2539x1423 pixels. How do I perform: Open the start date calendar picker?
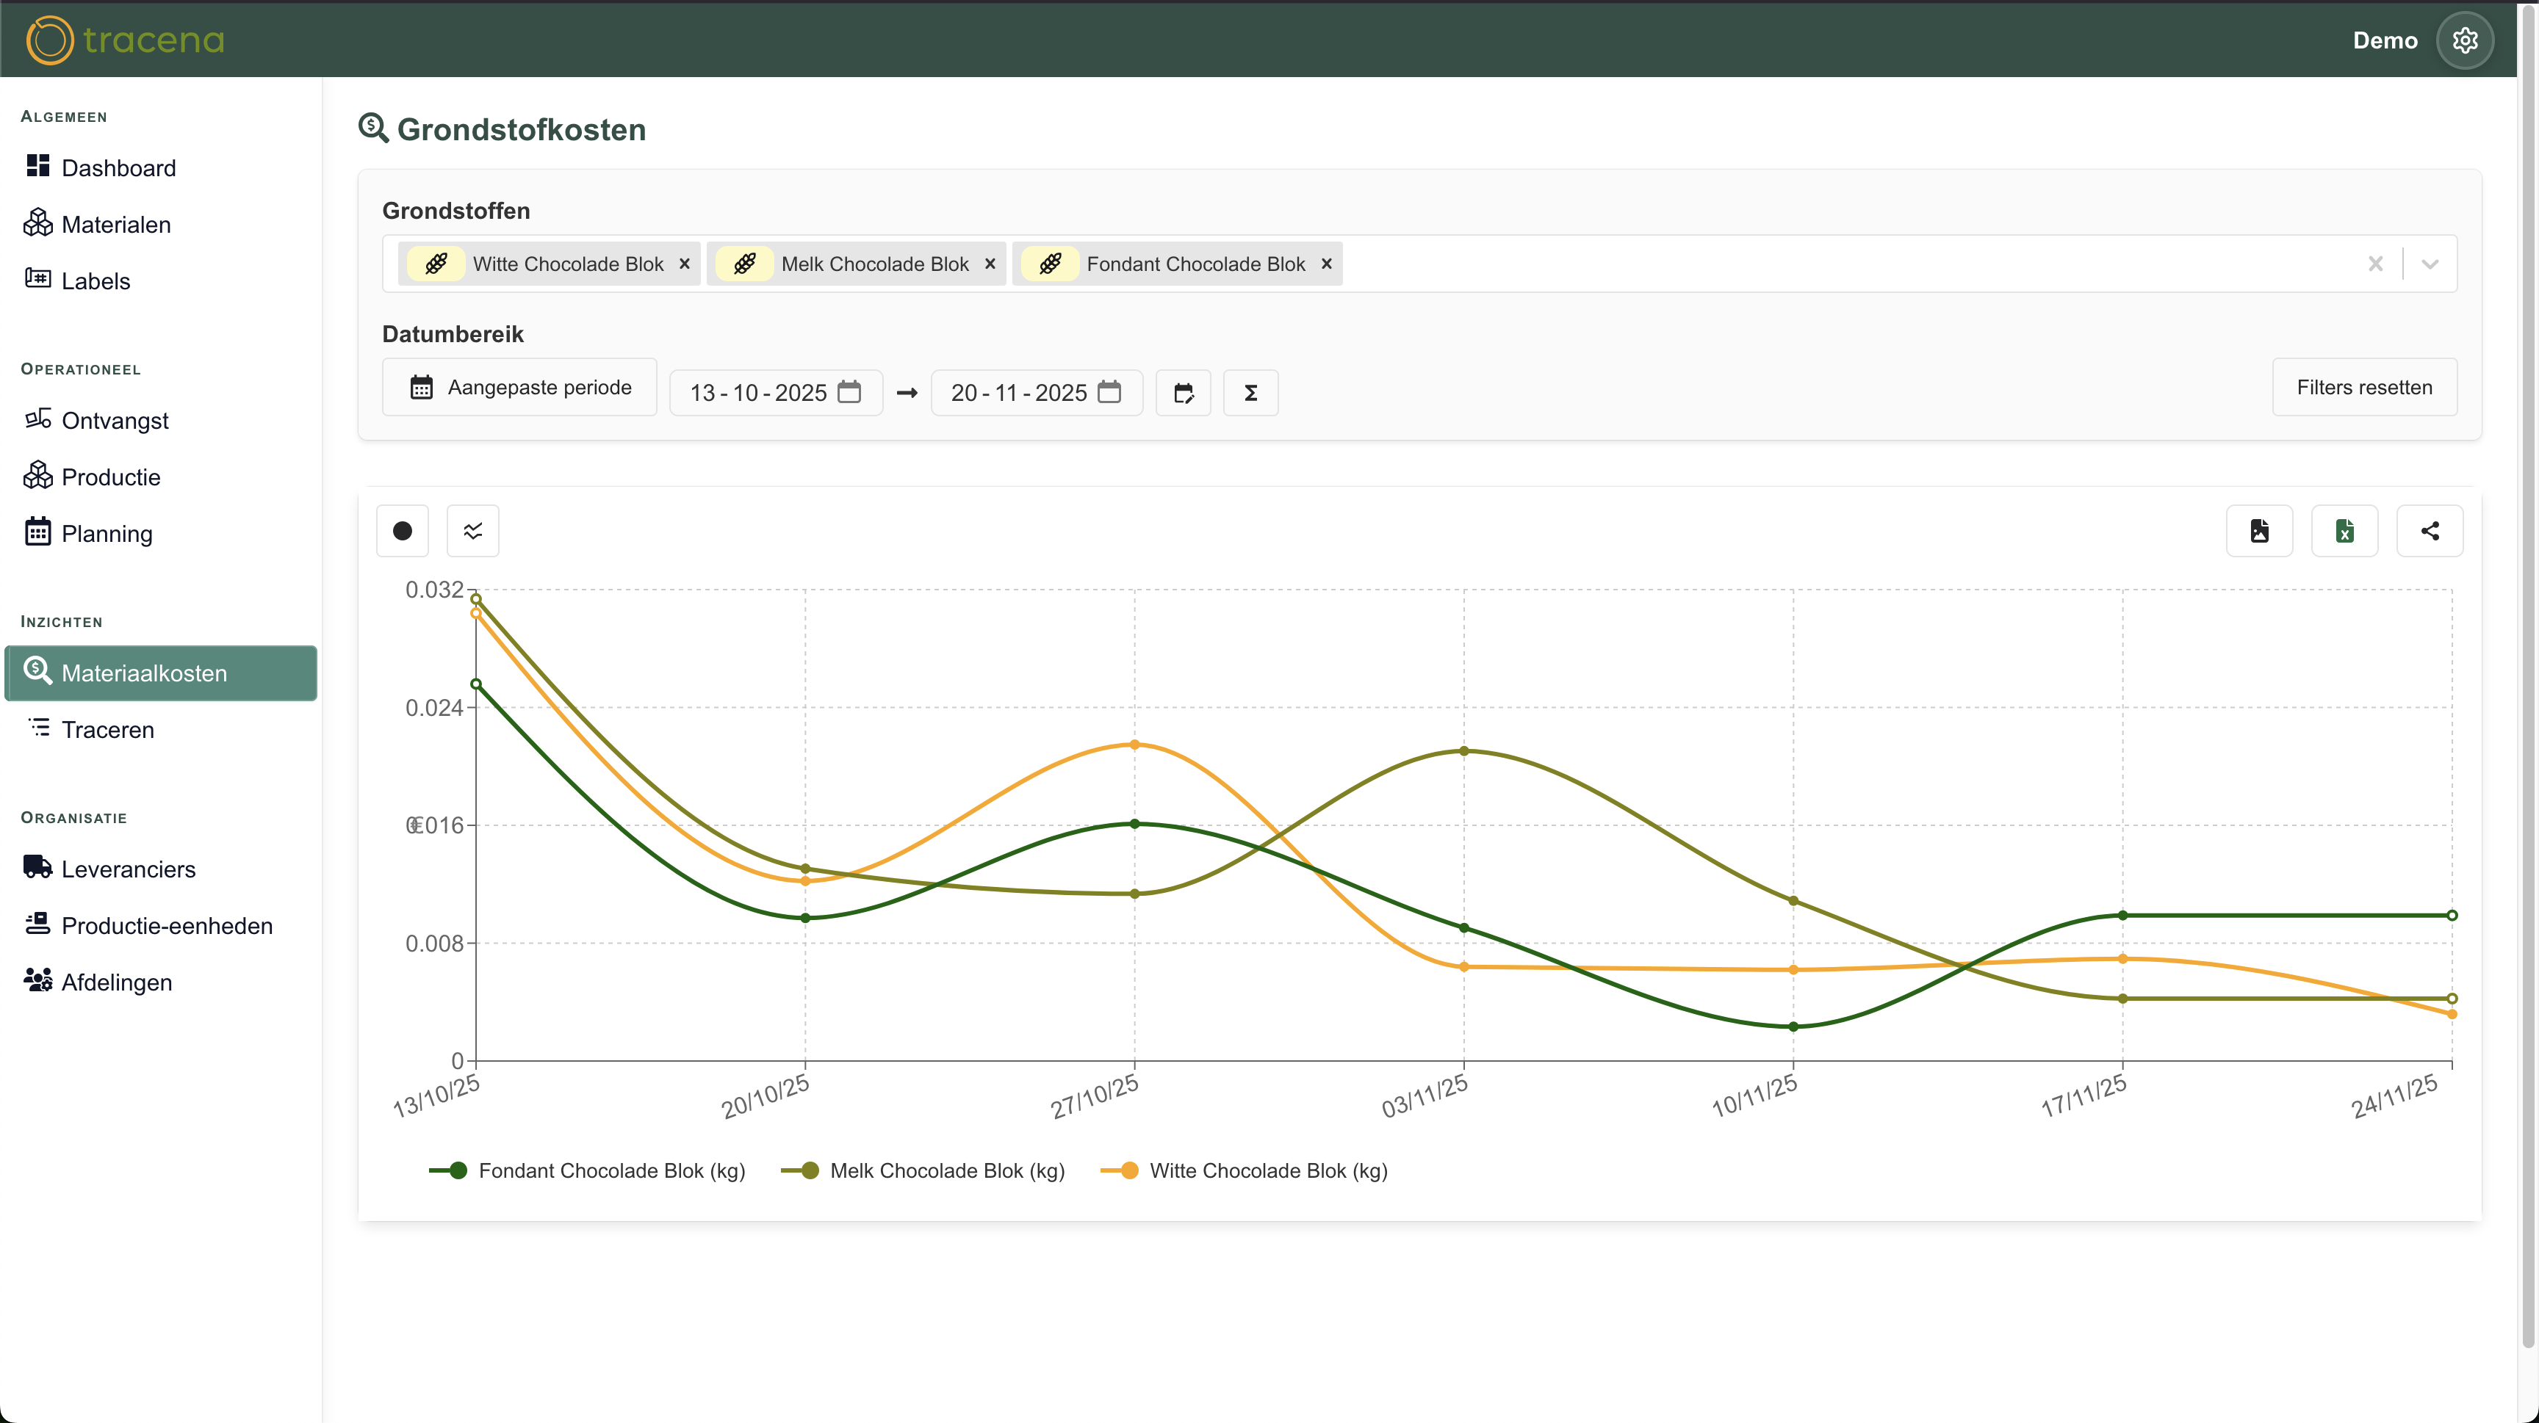[849, 392]
